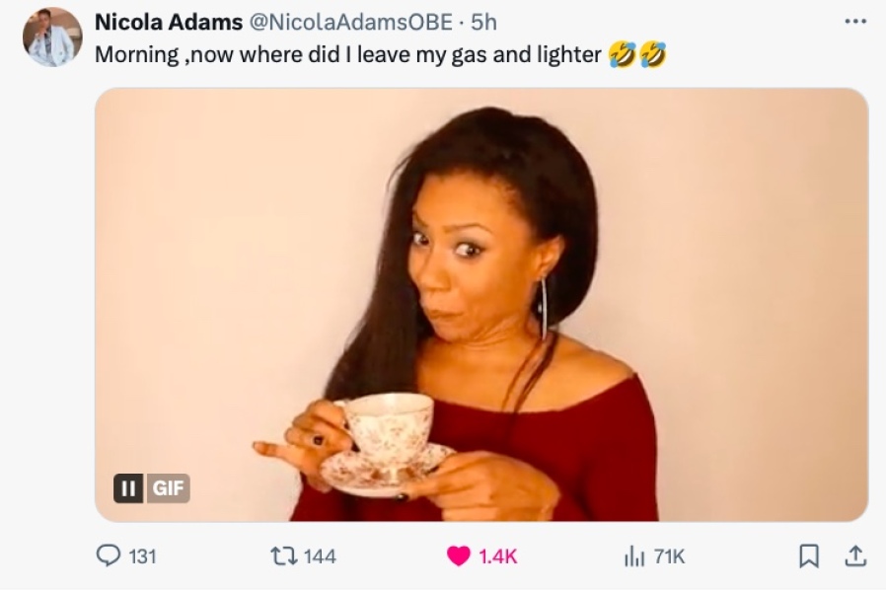The height and width of the screenshot is (592, 886).
Task: Open the GIF of woman holding teacup
Action: coord(481,305)
